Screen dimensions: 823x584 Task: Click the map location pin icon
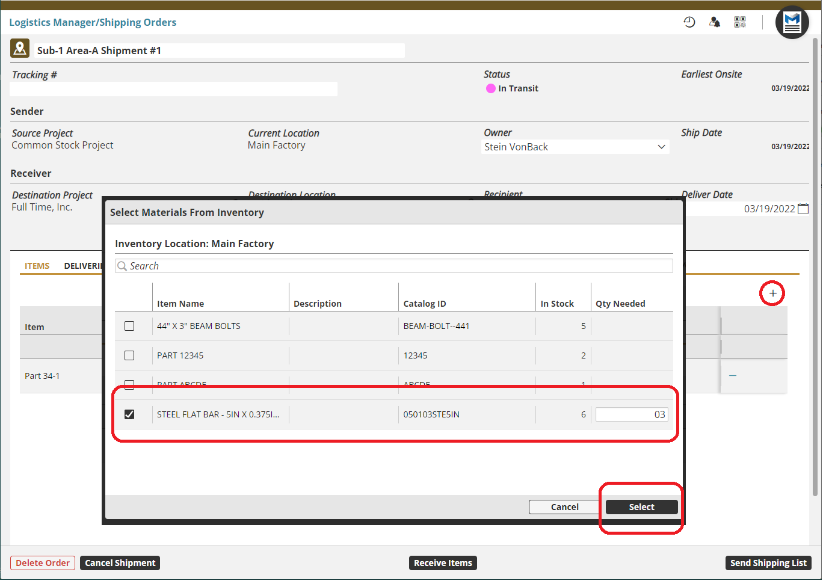pos(20,49)
